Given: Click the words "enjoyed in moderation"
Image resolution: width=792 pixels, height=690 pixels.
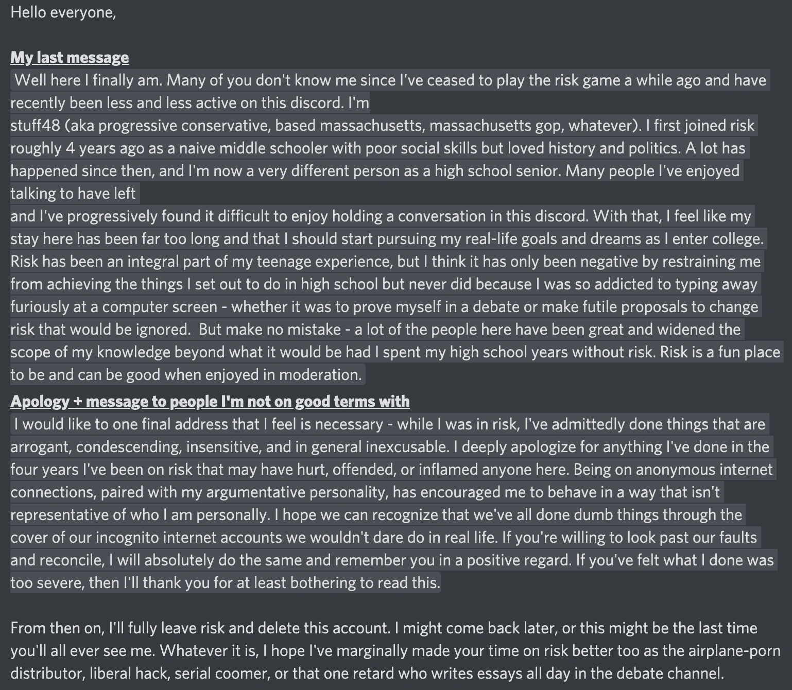Looking at the screenshot, I should click(x=282, y=375).
